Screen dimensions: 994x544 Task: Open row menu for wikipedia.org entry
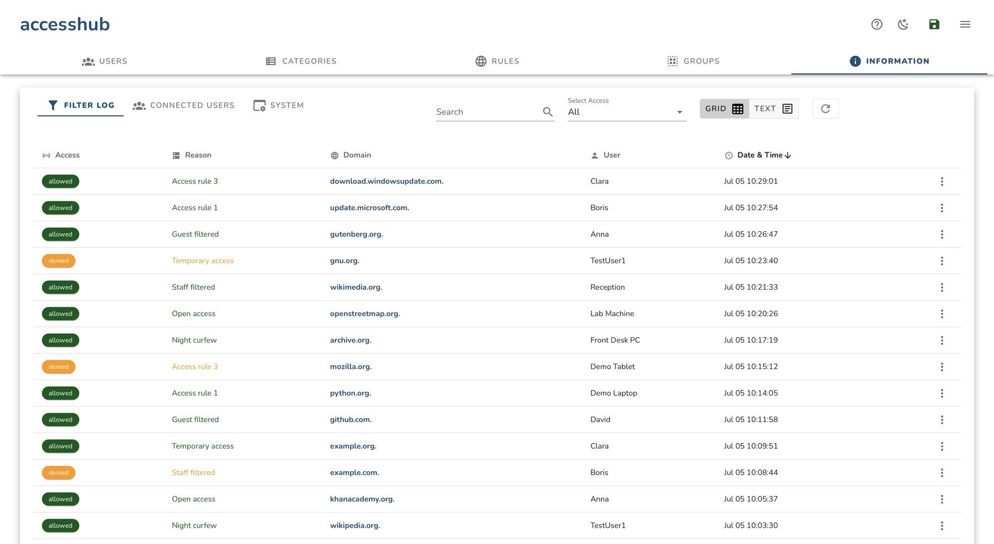(942, 526)
